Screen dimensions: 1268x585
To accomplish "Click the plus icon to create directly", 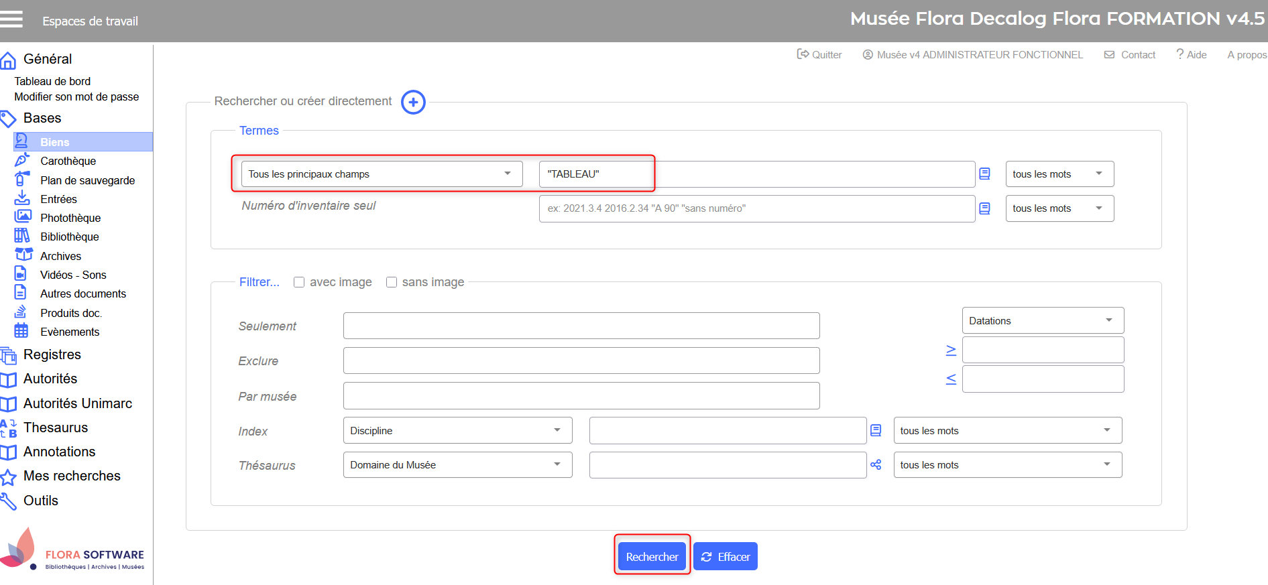I will (x=413, y=103).
